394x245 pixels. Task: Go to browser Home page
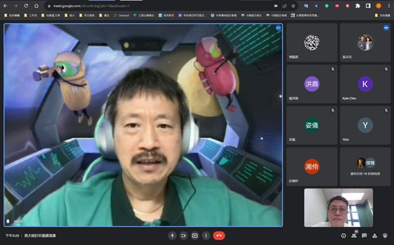point(36,6)
